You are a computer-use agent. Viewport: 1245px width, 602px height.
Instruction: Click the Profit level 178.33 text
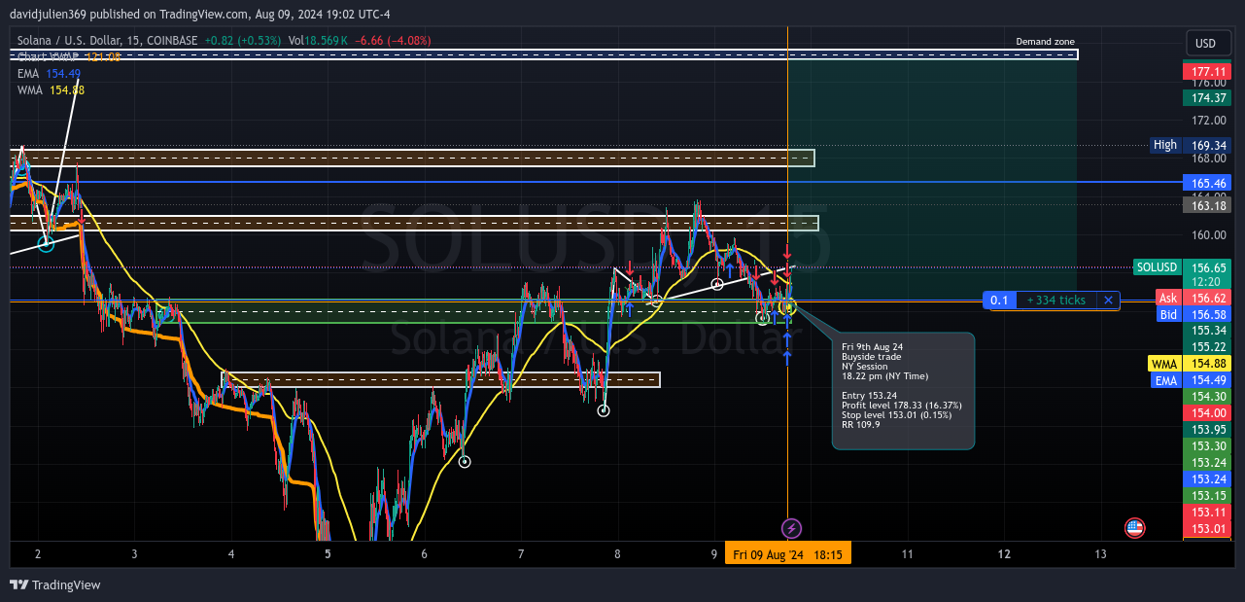tap(902, 406)
